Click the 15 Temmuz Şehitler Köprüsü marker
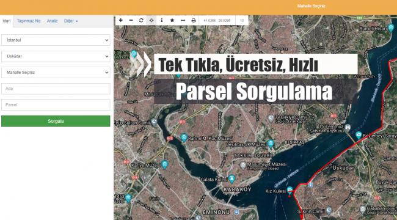Viewport: 397px width, 220px height. [x=348, y=127]
